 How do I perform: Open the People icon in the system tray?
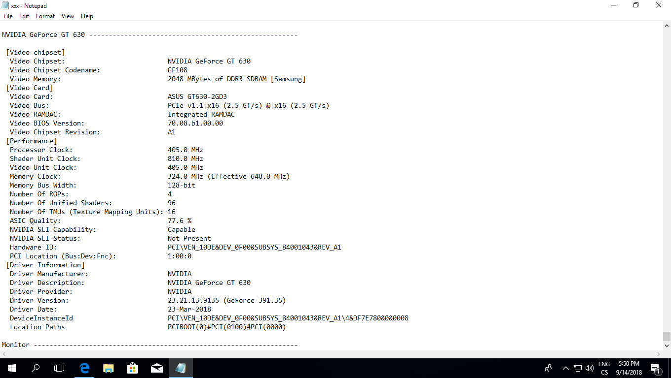click(548, 368)
